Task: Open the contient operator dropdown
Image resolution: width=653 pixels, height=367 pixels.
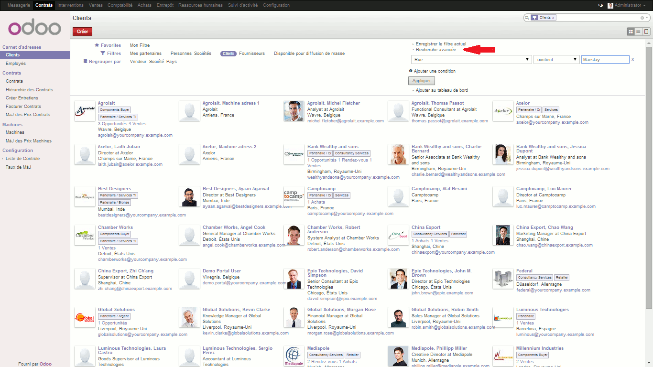Action: click(x=556, y=59)
